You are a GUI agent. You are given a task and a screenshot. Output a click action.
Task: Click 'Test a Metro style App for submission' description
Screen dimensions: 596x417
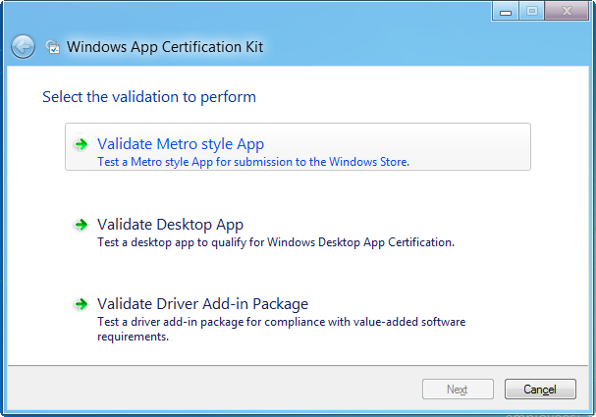point(253,162)
